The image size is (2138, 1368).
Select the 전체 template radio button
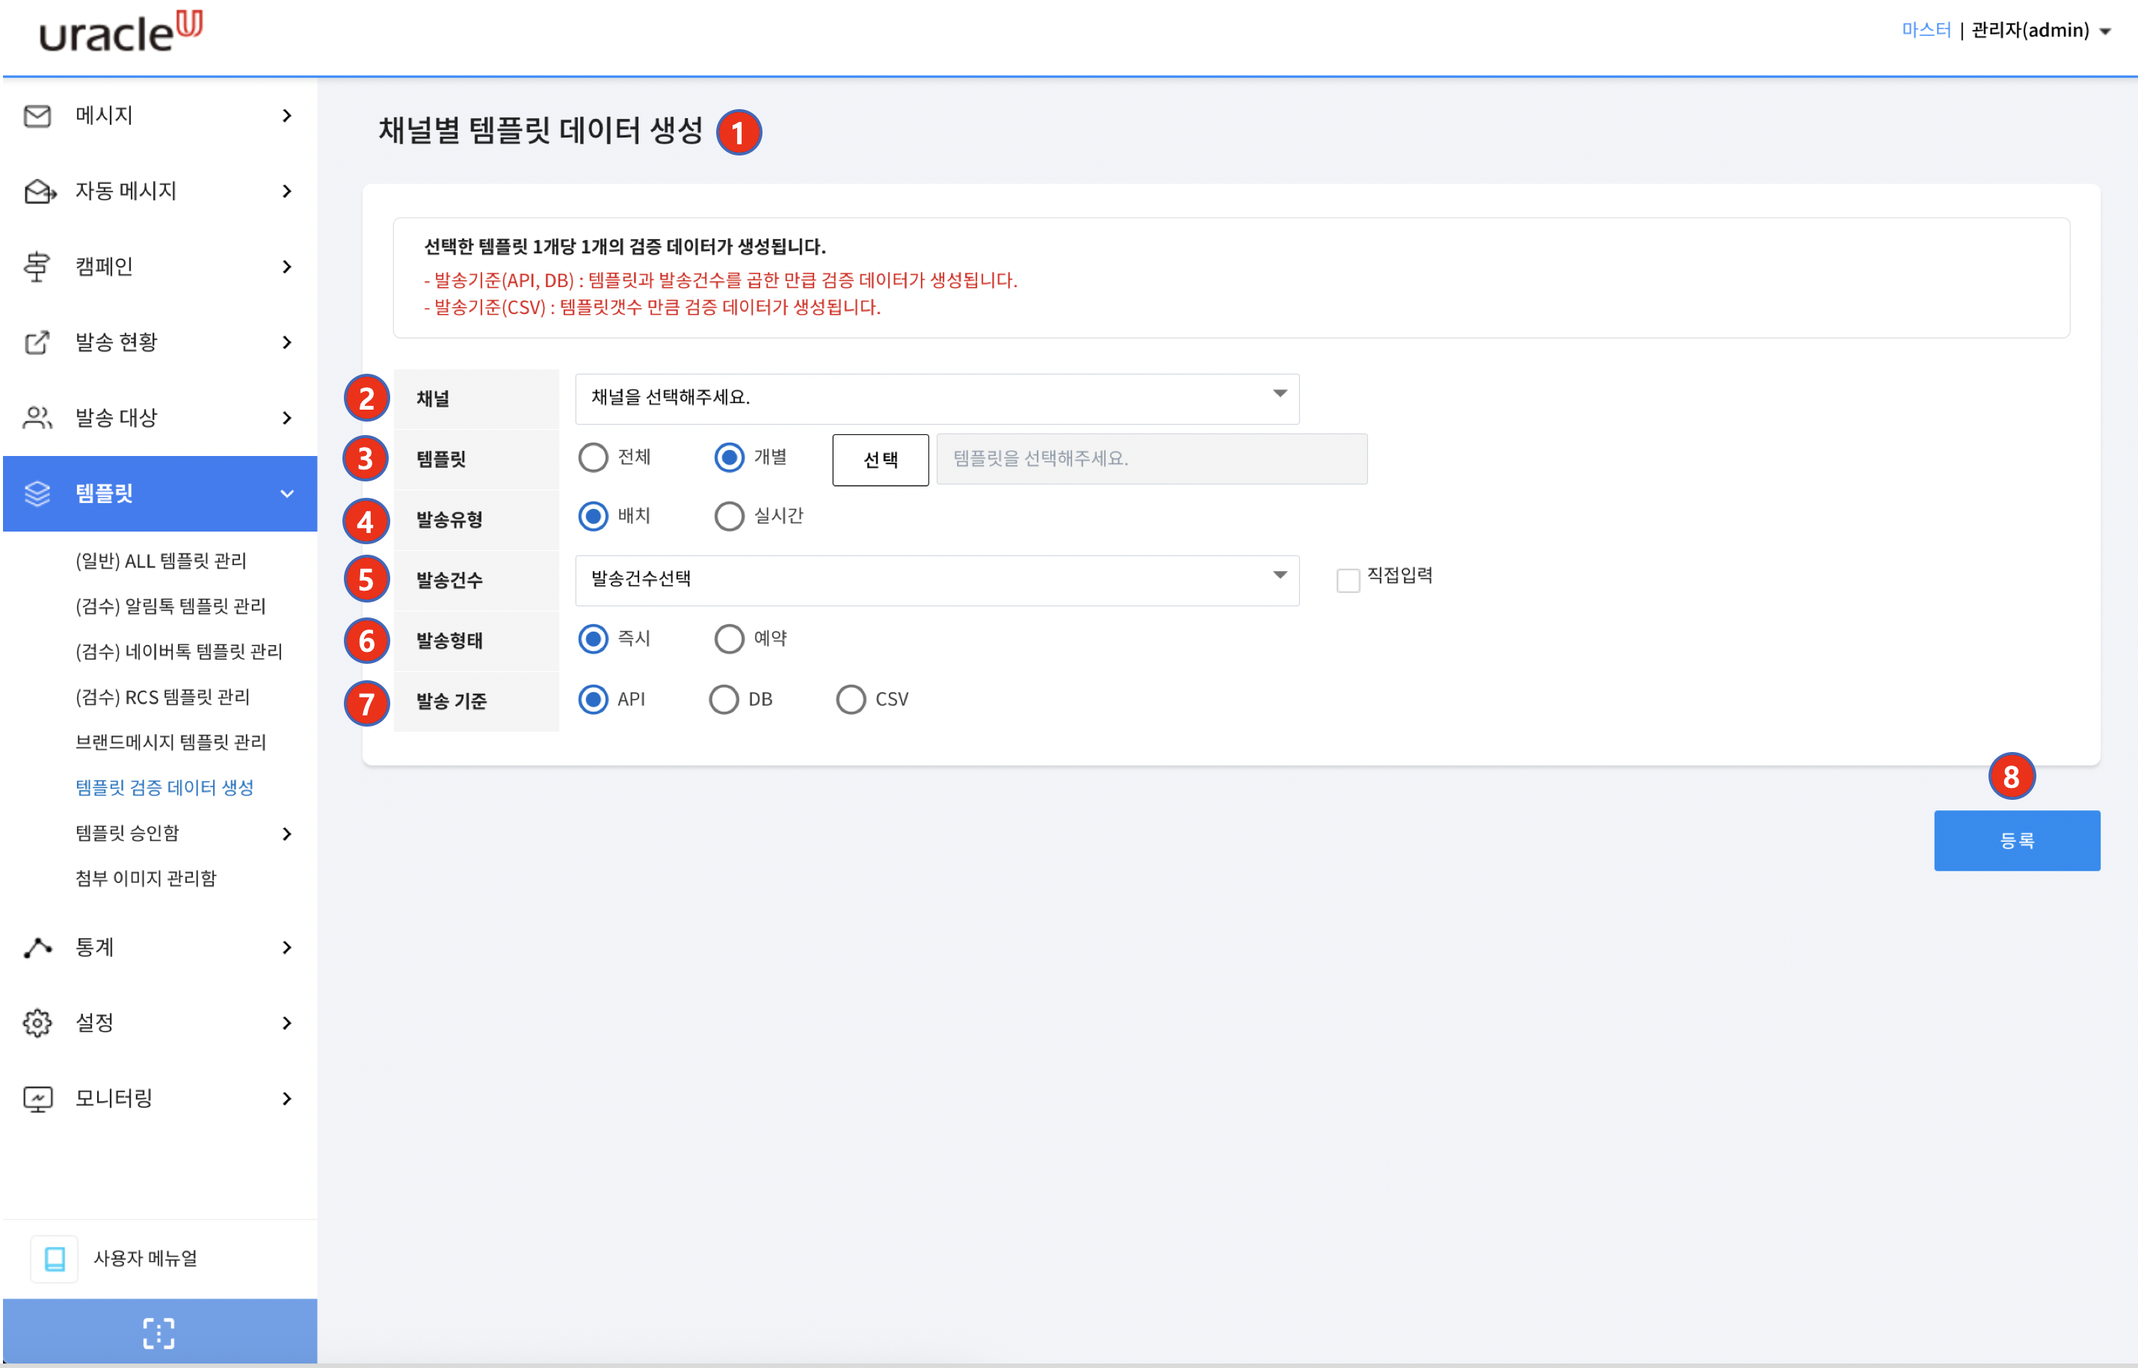[594, 457]
